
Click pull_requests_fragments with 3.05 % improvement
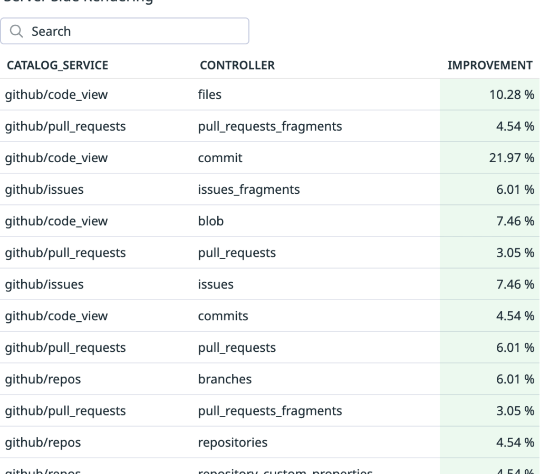click(270, 411)
